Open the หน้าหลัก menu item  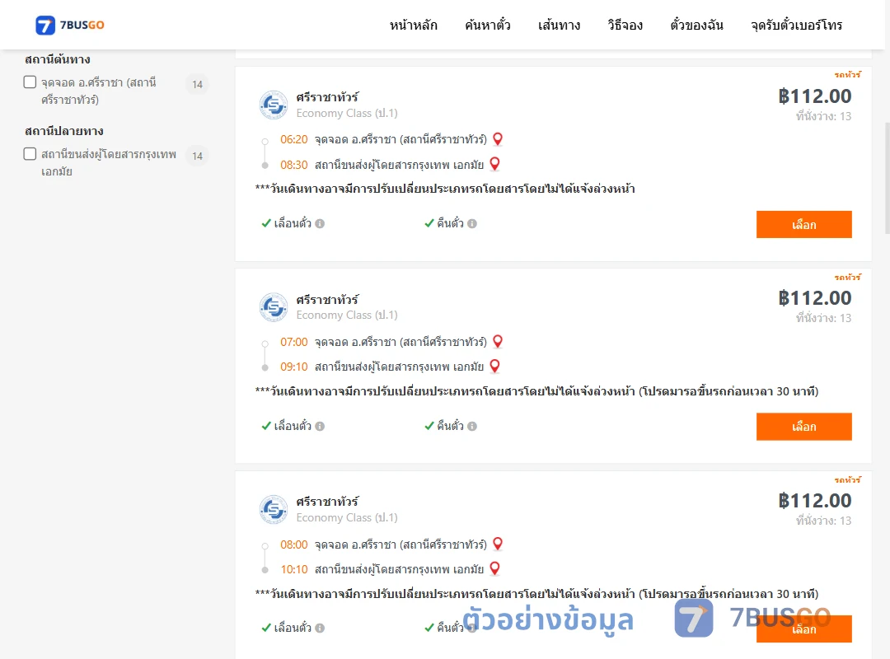coord(413,25)
